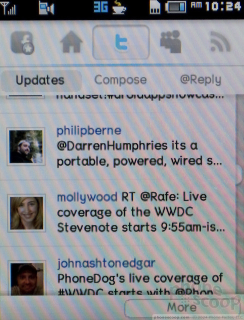
Task: Open the More button
Action: [x=181, y=307]
